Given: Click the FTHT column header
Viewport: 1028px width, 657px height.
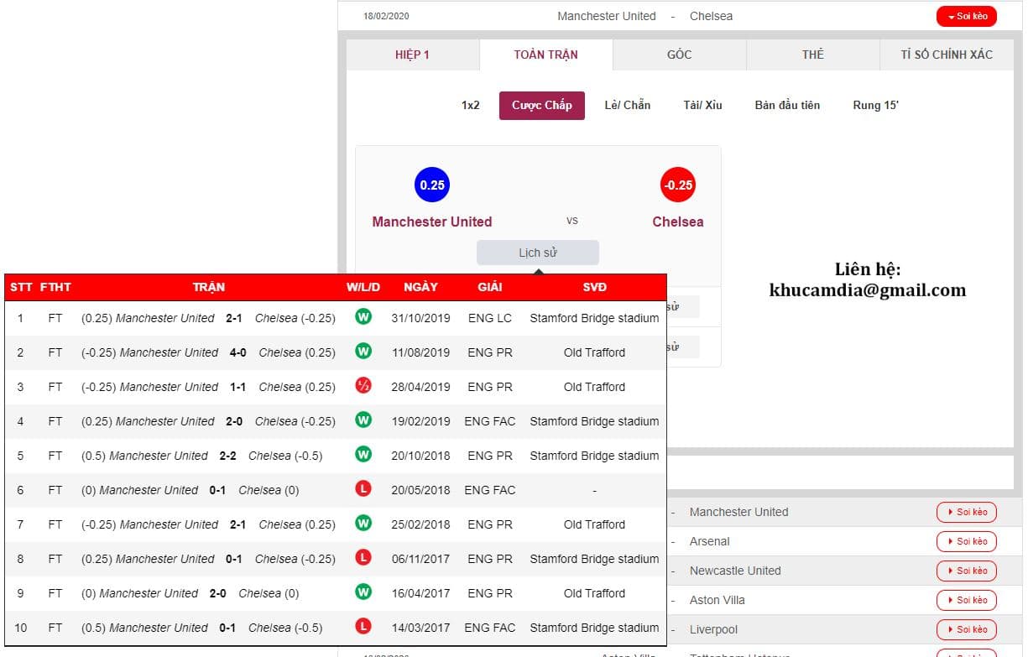Looking at the screenshot, I should point(55,287).
